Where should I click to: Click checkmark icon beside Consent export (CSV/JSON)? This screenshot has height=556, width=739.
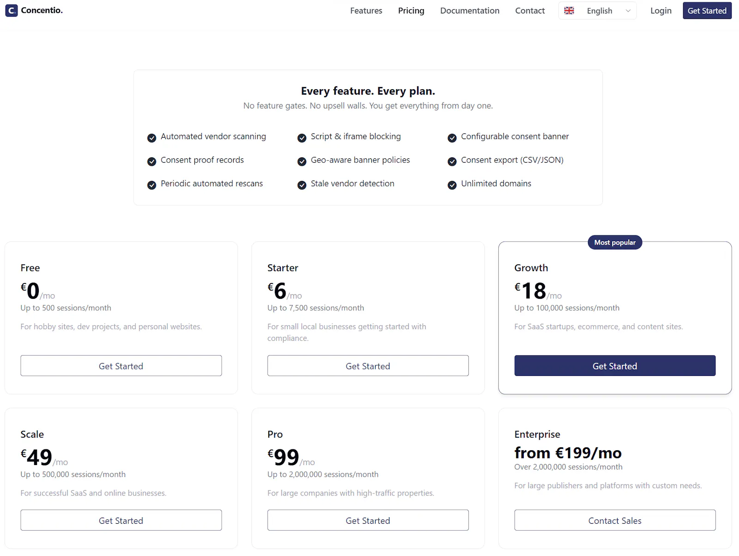coord(452,161)
